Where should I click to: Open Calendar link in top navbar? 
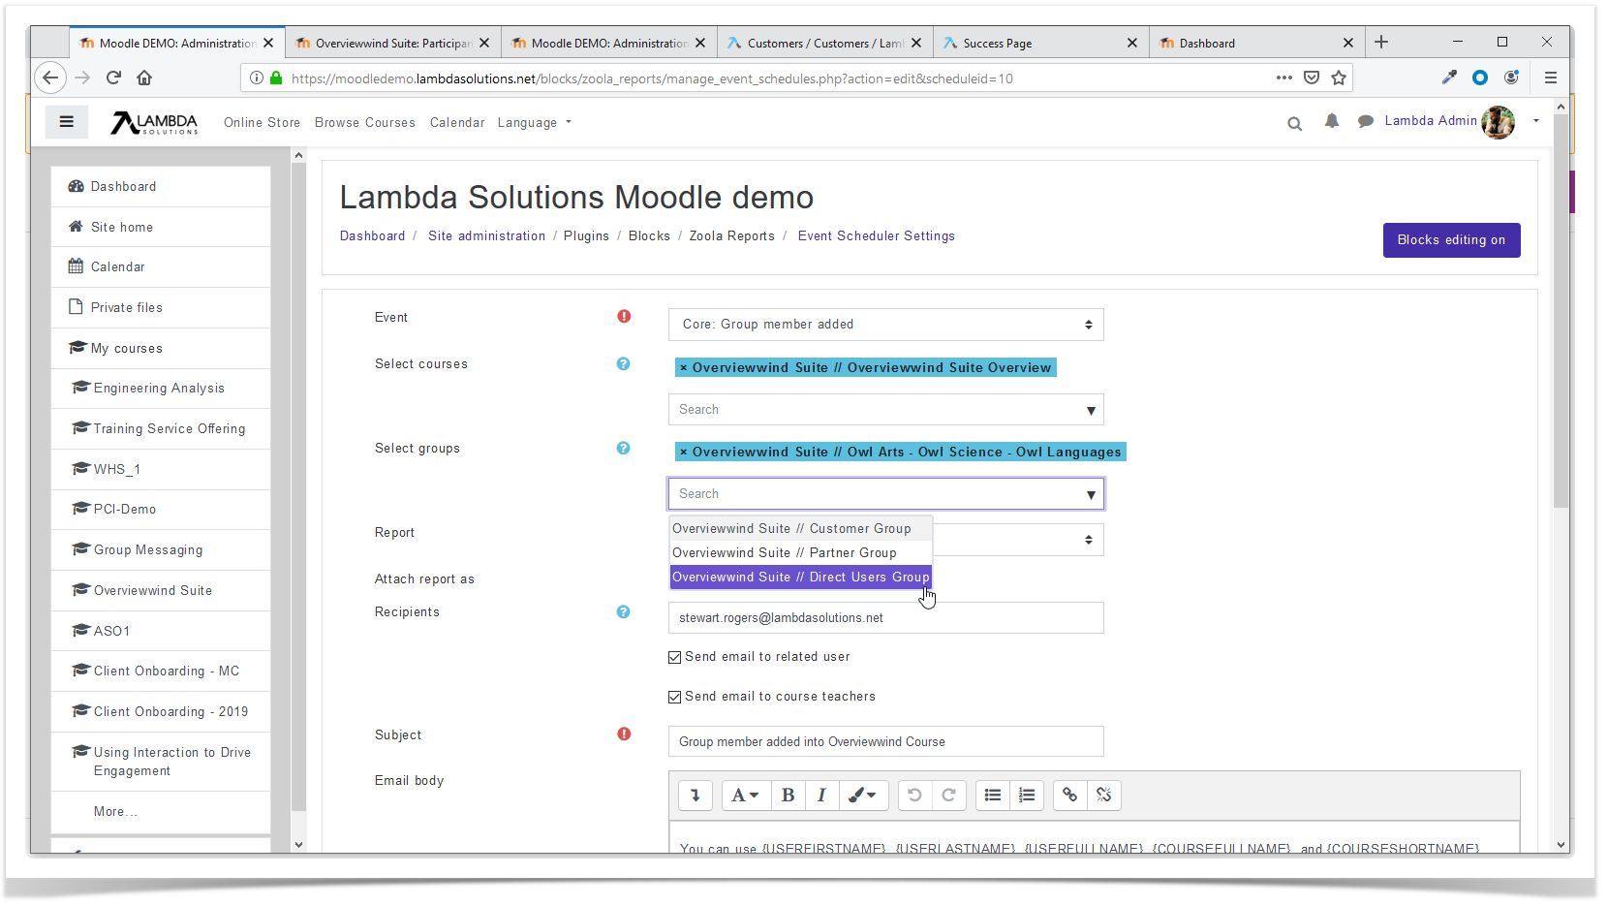coord(457,123)
